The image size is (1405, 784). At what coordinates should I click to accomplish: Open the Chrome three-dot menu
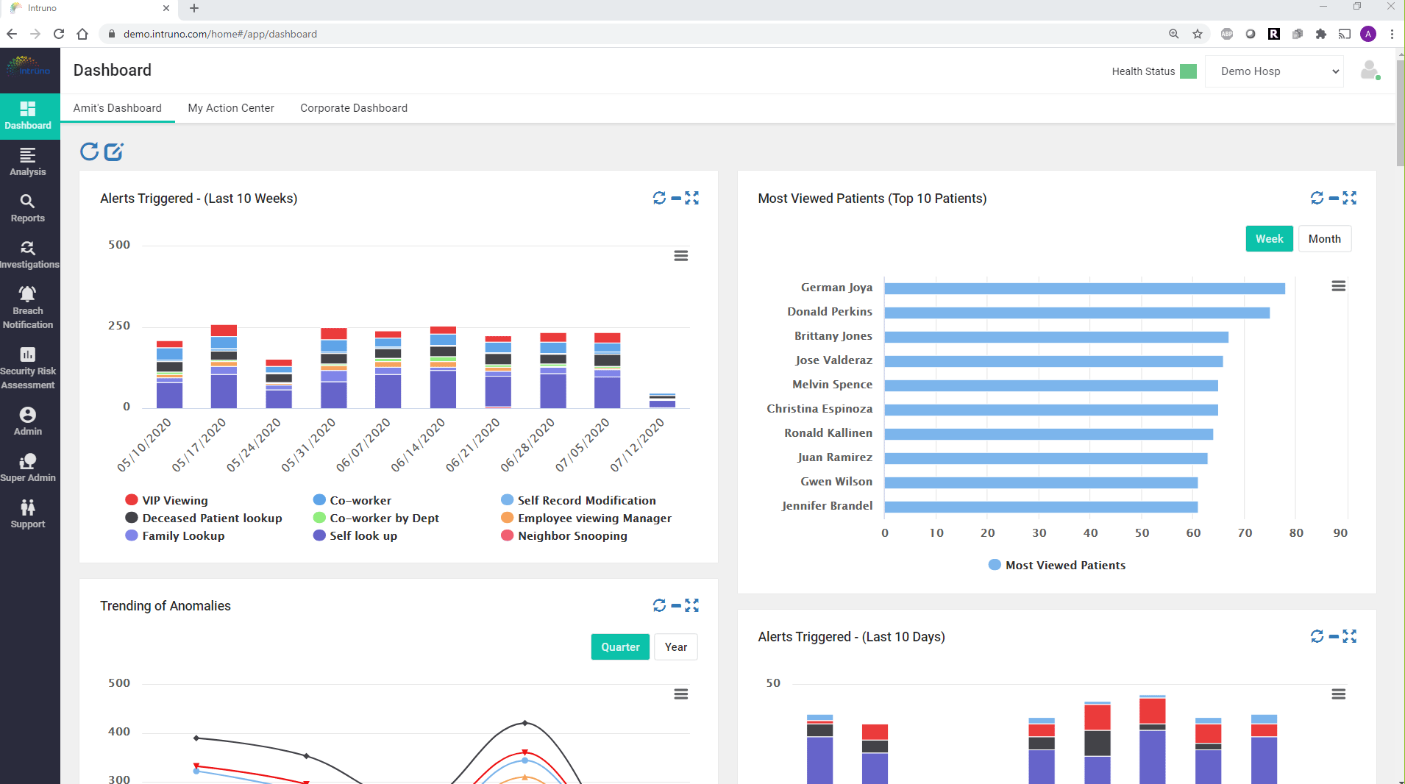coord(1392,34)
